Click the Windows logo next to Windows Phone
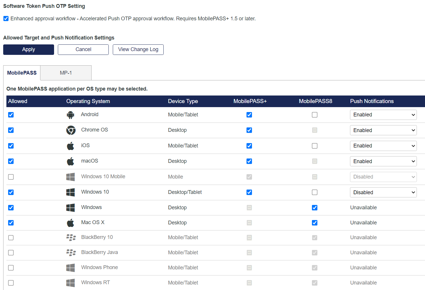Viewport: 425px width, 290px height. tap(70, 267)
